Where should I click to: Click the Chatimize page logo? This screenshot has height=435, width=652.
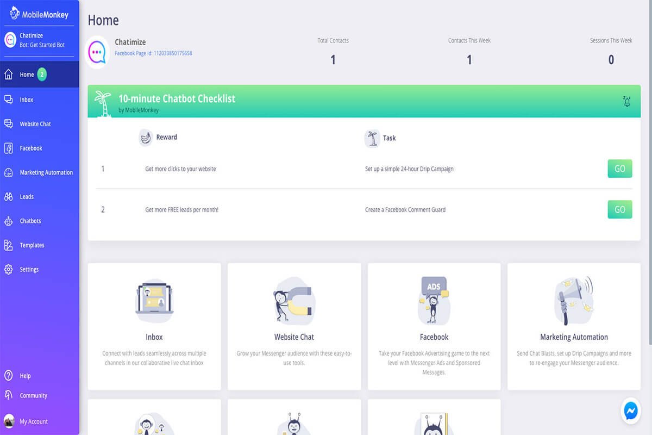[97, 52]
